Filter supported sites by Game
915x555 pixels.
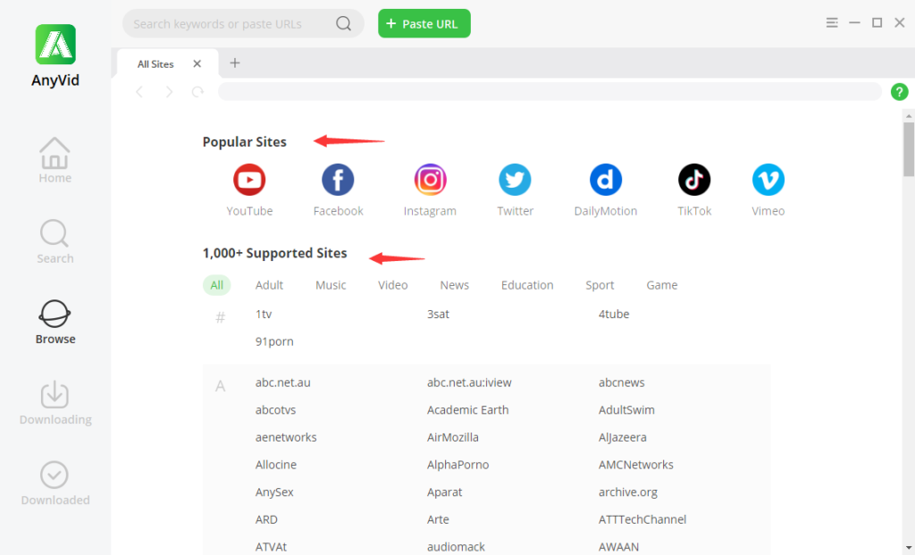point(662,285)
